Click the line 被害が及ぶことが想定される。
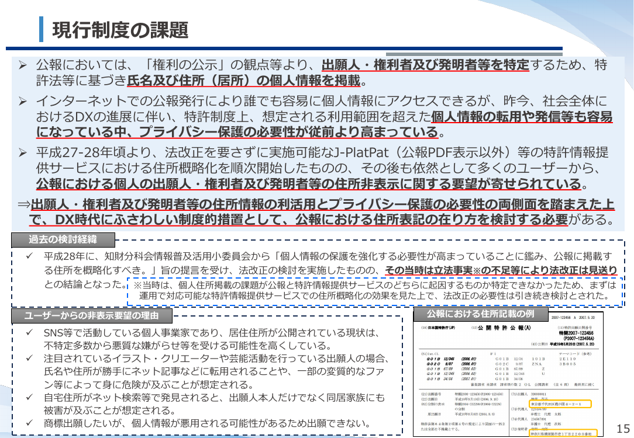 click(x=109, y=411)
